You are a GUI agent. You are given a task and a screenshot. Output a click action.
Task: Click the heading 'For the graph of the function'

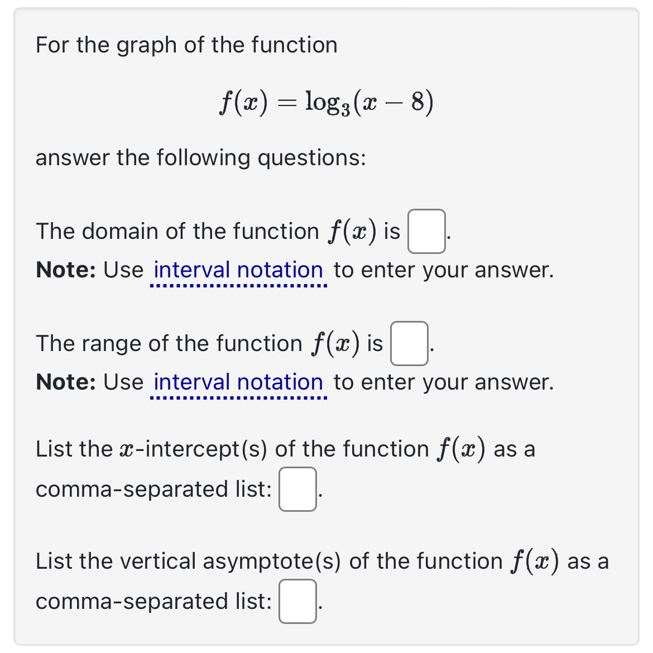(185, 45)
